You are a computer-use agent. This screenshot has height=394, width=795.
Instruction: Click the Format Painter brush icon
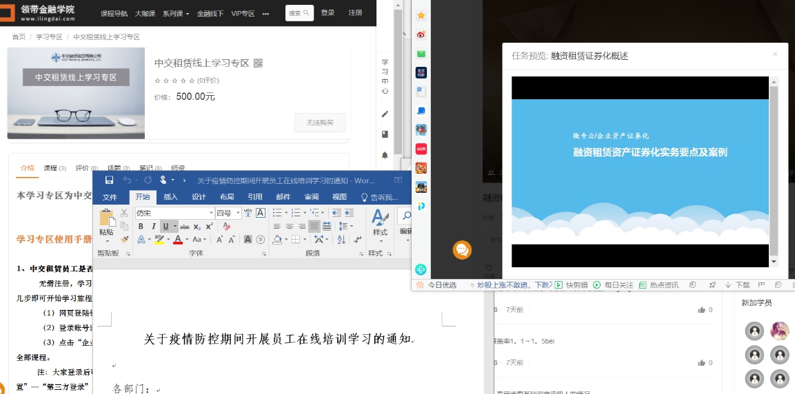pos(125,240)
